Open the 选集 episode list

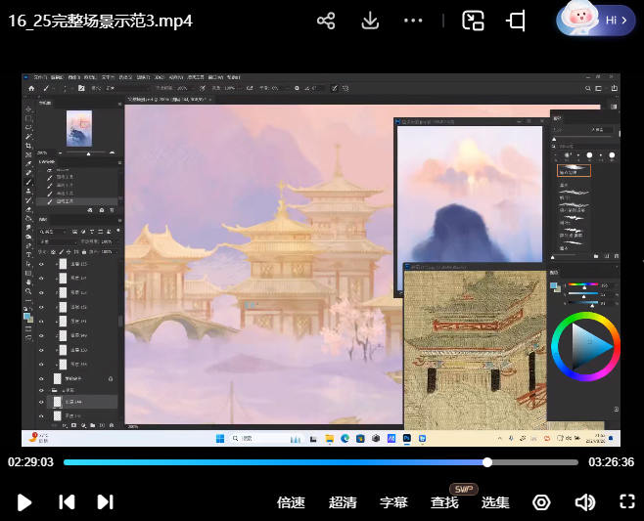(x=495, y=502)
